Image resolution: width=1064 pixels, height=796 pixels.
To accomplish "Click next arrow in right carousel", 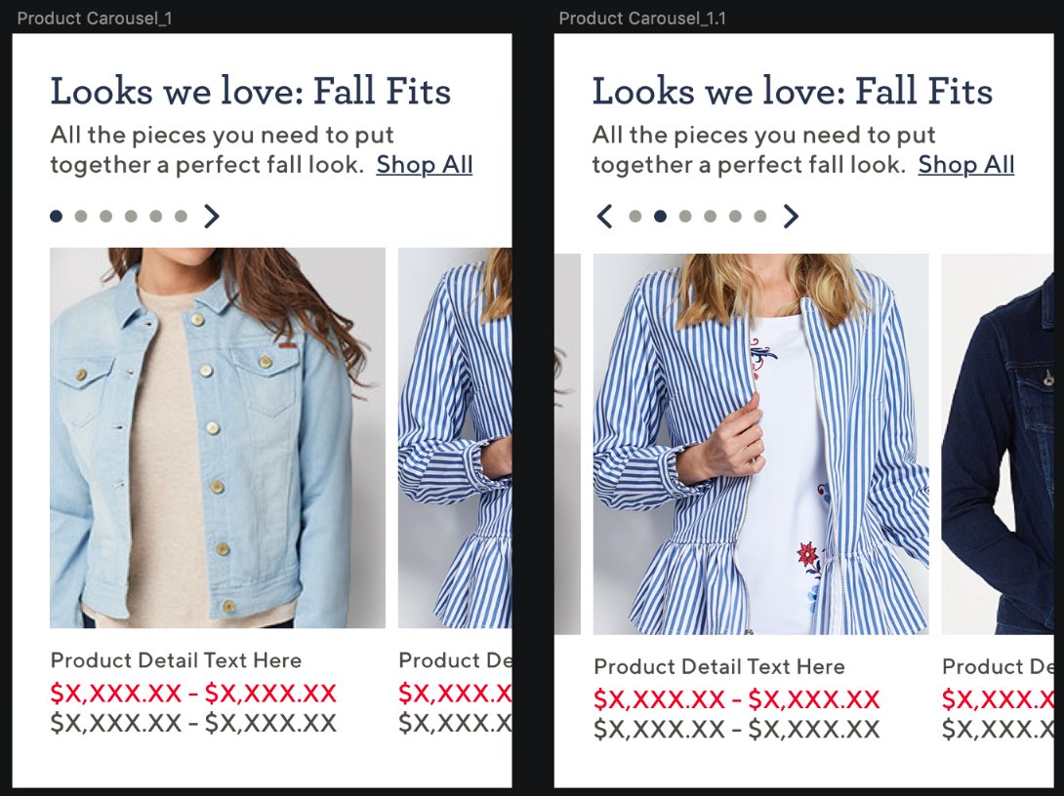I will [791, 217].
